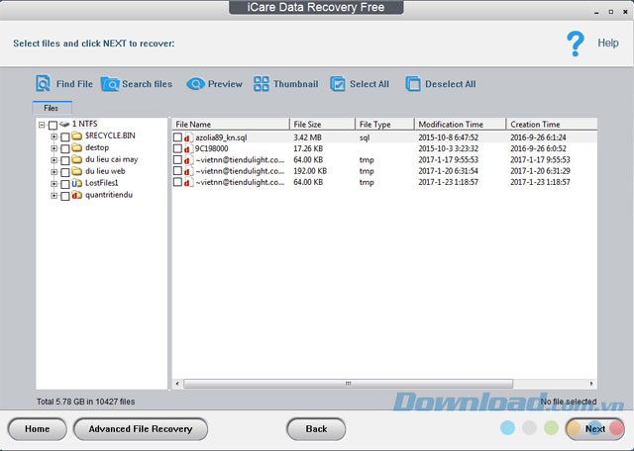Expand the du lieu web folder
The width and height of the screenshot is (634, 451).
(x=53, y=171)
